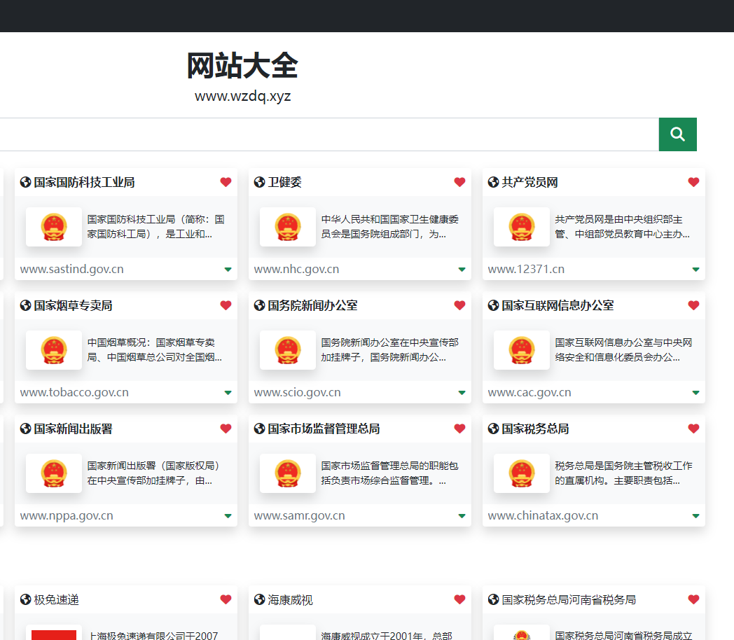Toggle favorite heart on 国家市场监督管理总局 card

point(459,429)
